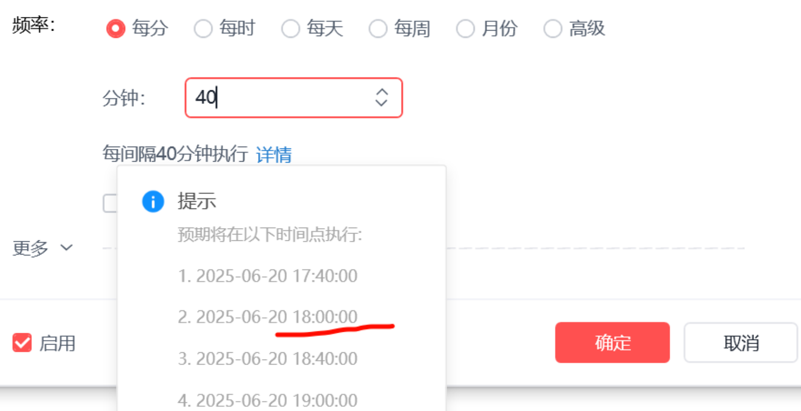Click into the 分钟 number input field

pos(293,97)
